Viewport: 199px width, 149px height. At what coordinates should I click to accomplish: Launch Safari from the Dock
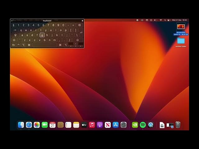tap(29, 125)
